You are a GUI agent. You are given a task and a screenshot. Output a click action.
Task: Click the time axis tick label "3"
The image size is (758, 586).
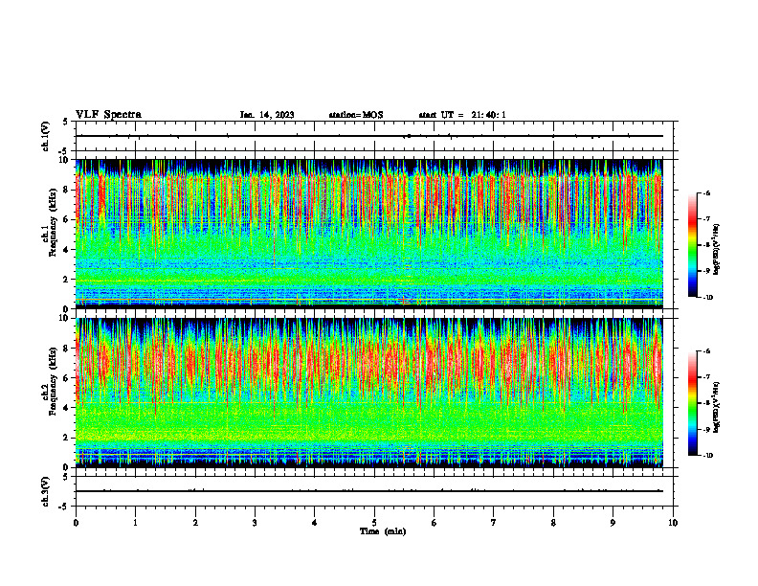pyautogui.click(x=255, y=523)
